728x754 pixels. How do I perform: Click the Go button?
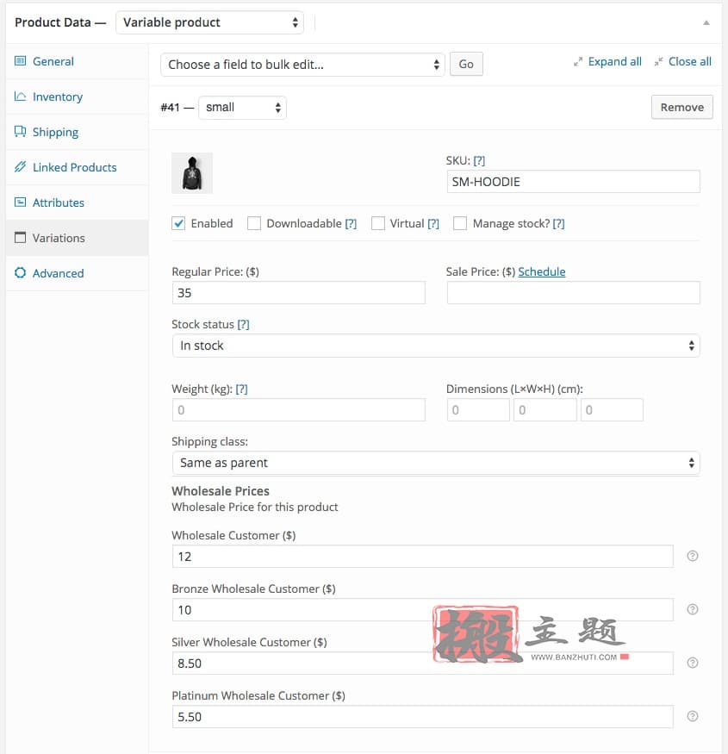point(466,64)
